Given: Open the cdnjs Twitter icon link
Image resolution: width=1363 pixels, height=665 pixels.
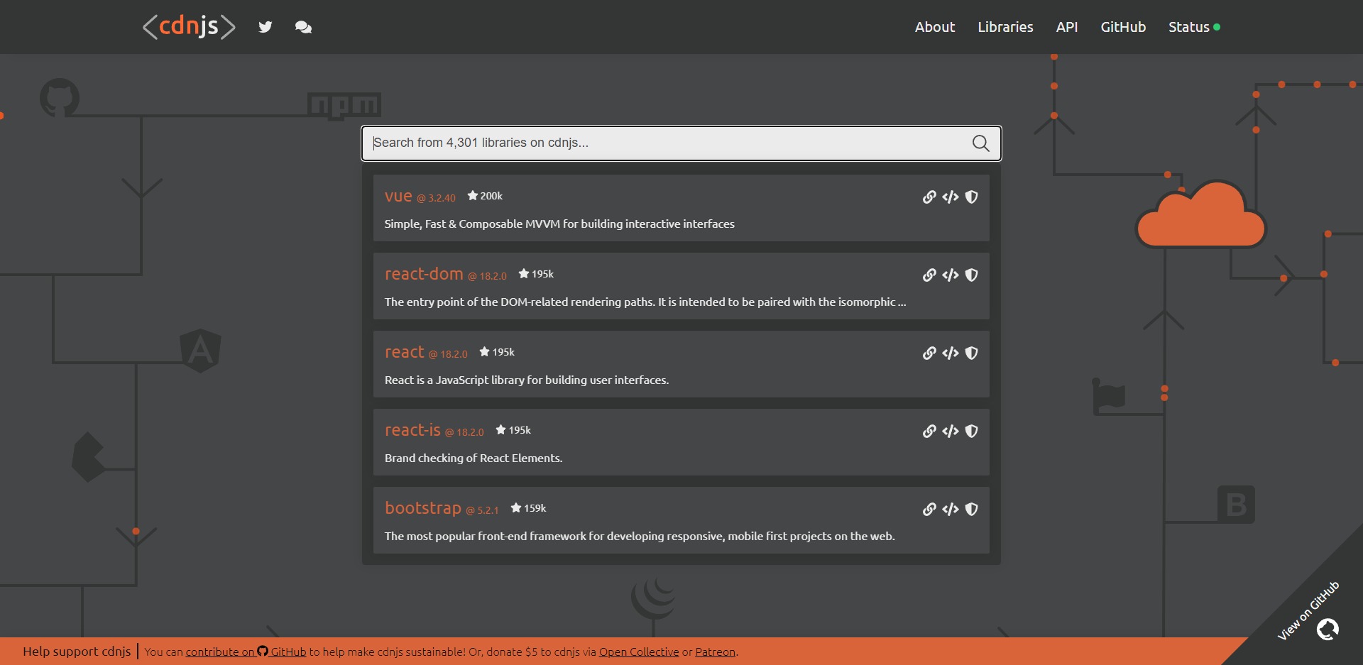Looking at the screenshot, I should coord(266,27).
